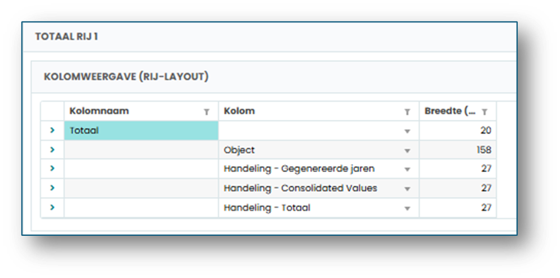Open filter icon on Kolomnaam column header
Image resolution: width=560 pixels, height=278 pixels.
206,112
